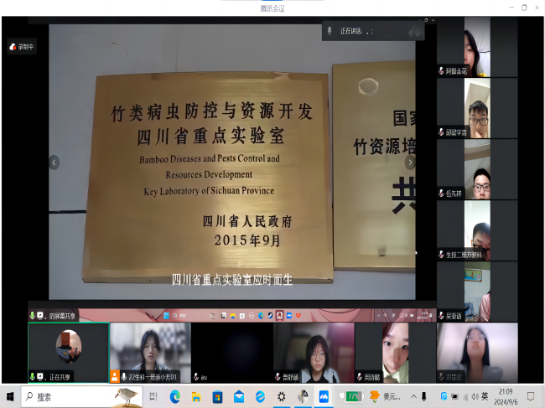This screenshot has width=545, height=408.
Task: Click muted mic icon on top-right 金花 tile
Action: click(441, 71)
